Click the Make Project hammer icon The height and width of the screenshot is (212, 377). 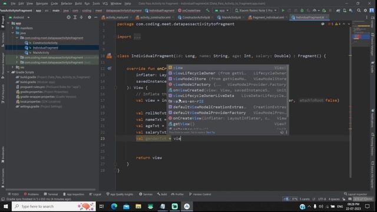208,11
